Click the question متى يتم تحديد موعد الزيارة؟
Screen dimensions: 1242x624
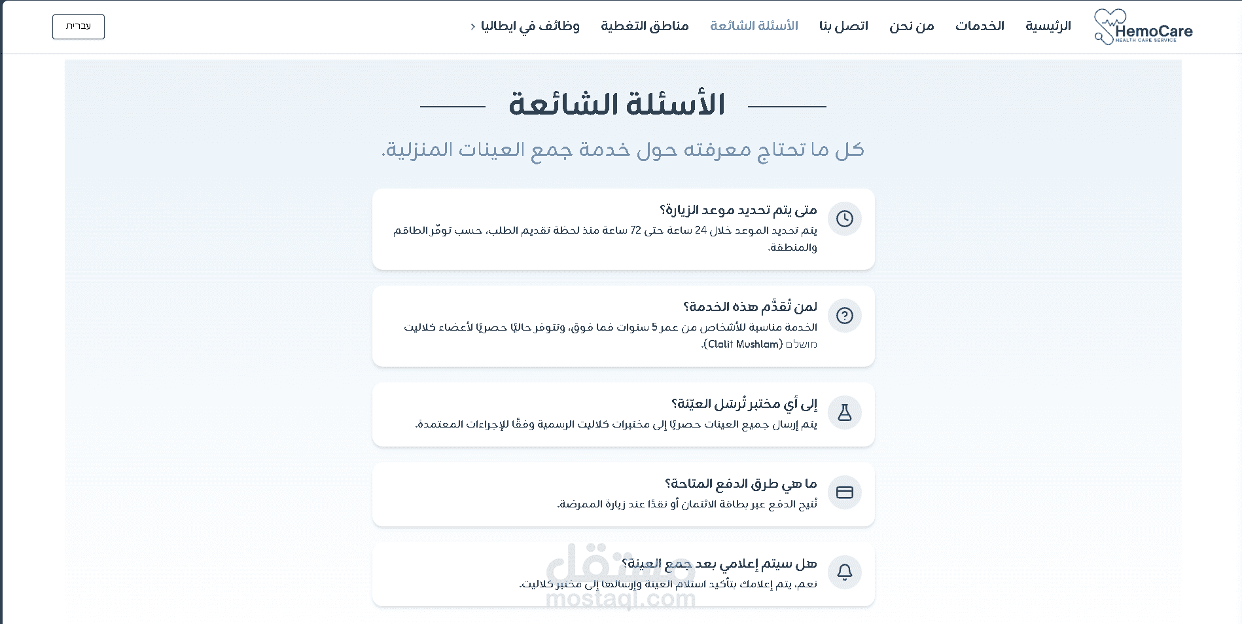[x=738, y=210]
